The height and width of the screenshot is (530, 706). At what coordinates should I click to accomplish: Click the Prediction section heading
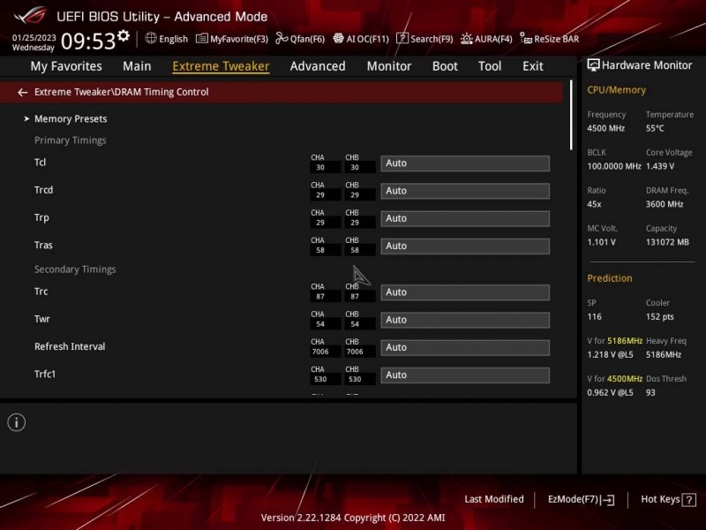click(x=610, y=278)
